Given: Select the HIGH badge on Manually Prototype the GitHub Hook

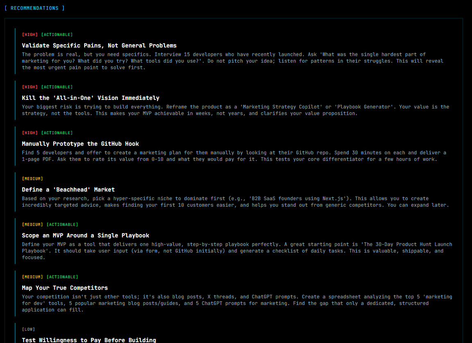Looking at the screenshot, I should (x=29, y=133).
